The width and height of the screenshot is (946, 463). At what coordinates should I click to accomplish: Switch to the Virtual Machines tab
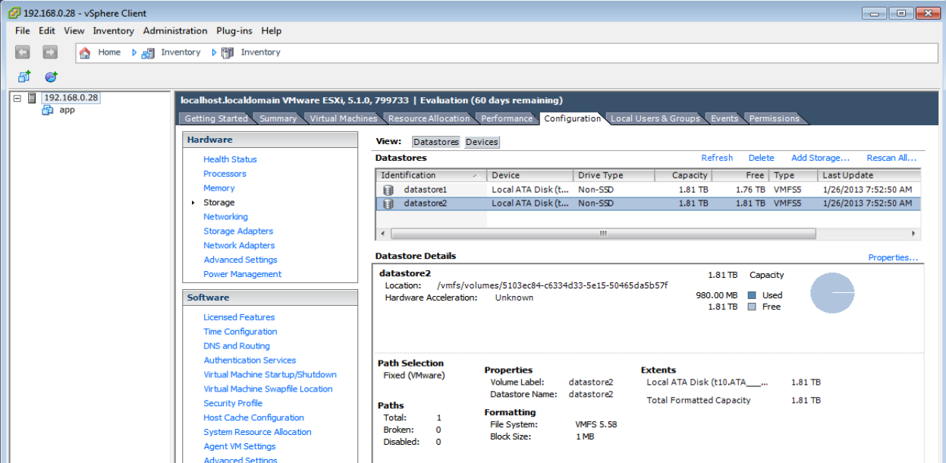[x=344, y=118]
